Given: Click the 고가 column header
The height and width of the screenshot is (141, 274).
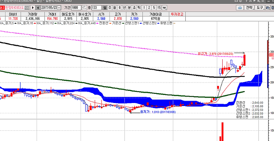Looking at the screenshot, I should point(118,14).
